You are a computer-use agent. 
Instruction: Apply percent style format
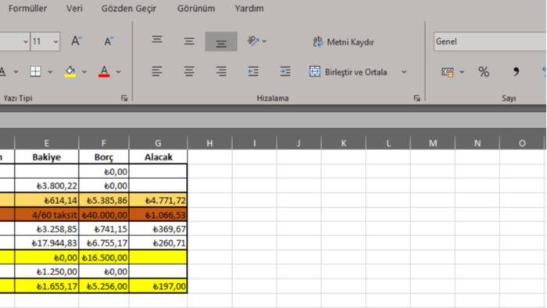(x=484, y=72)
